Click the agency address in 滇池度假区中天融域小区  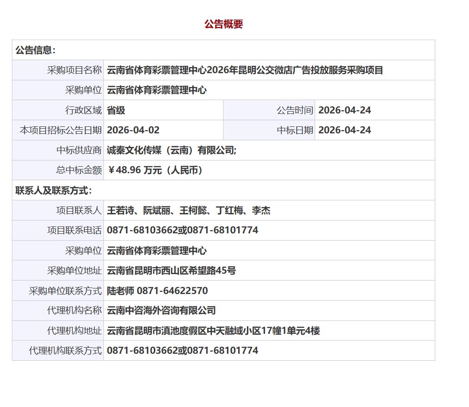[213, 331]
